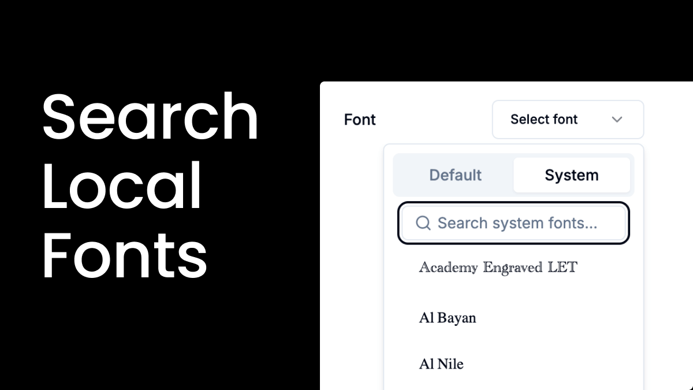Choose the Academy Engraved LET font
This screenshot has width=693, height=390.
(x=498, y=268)
